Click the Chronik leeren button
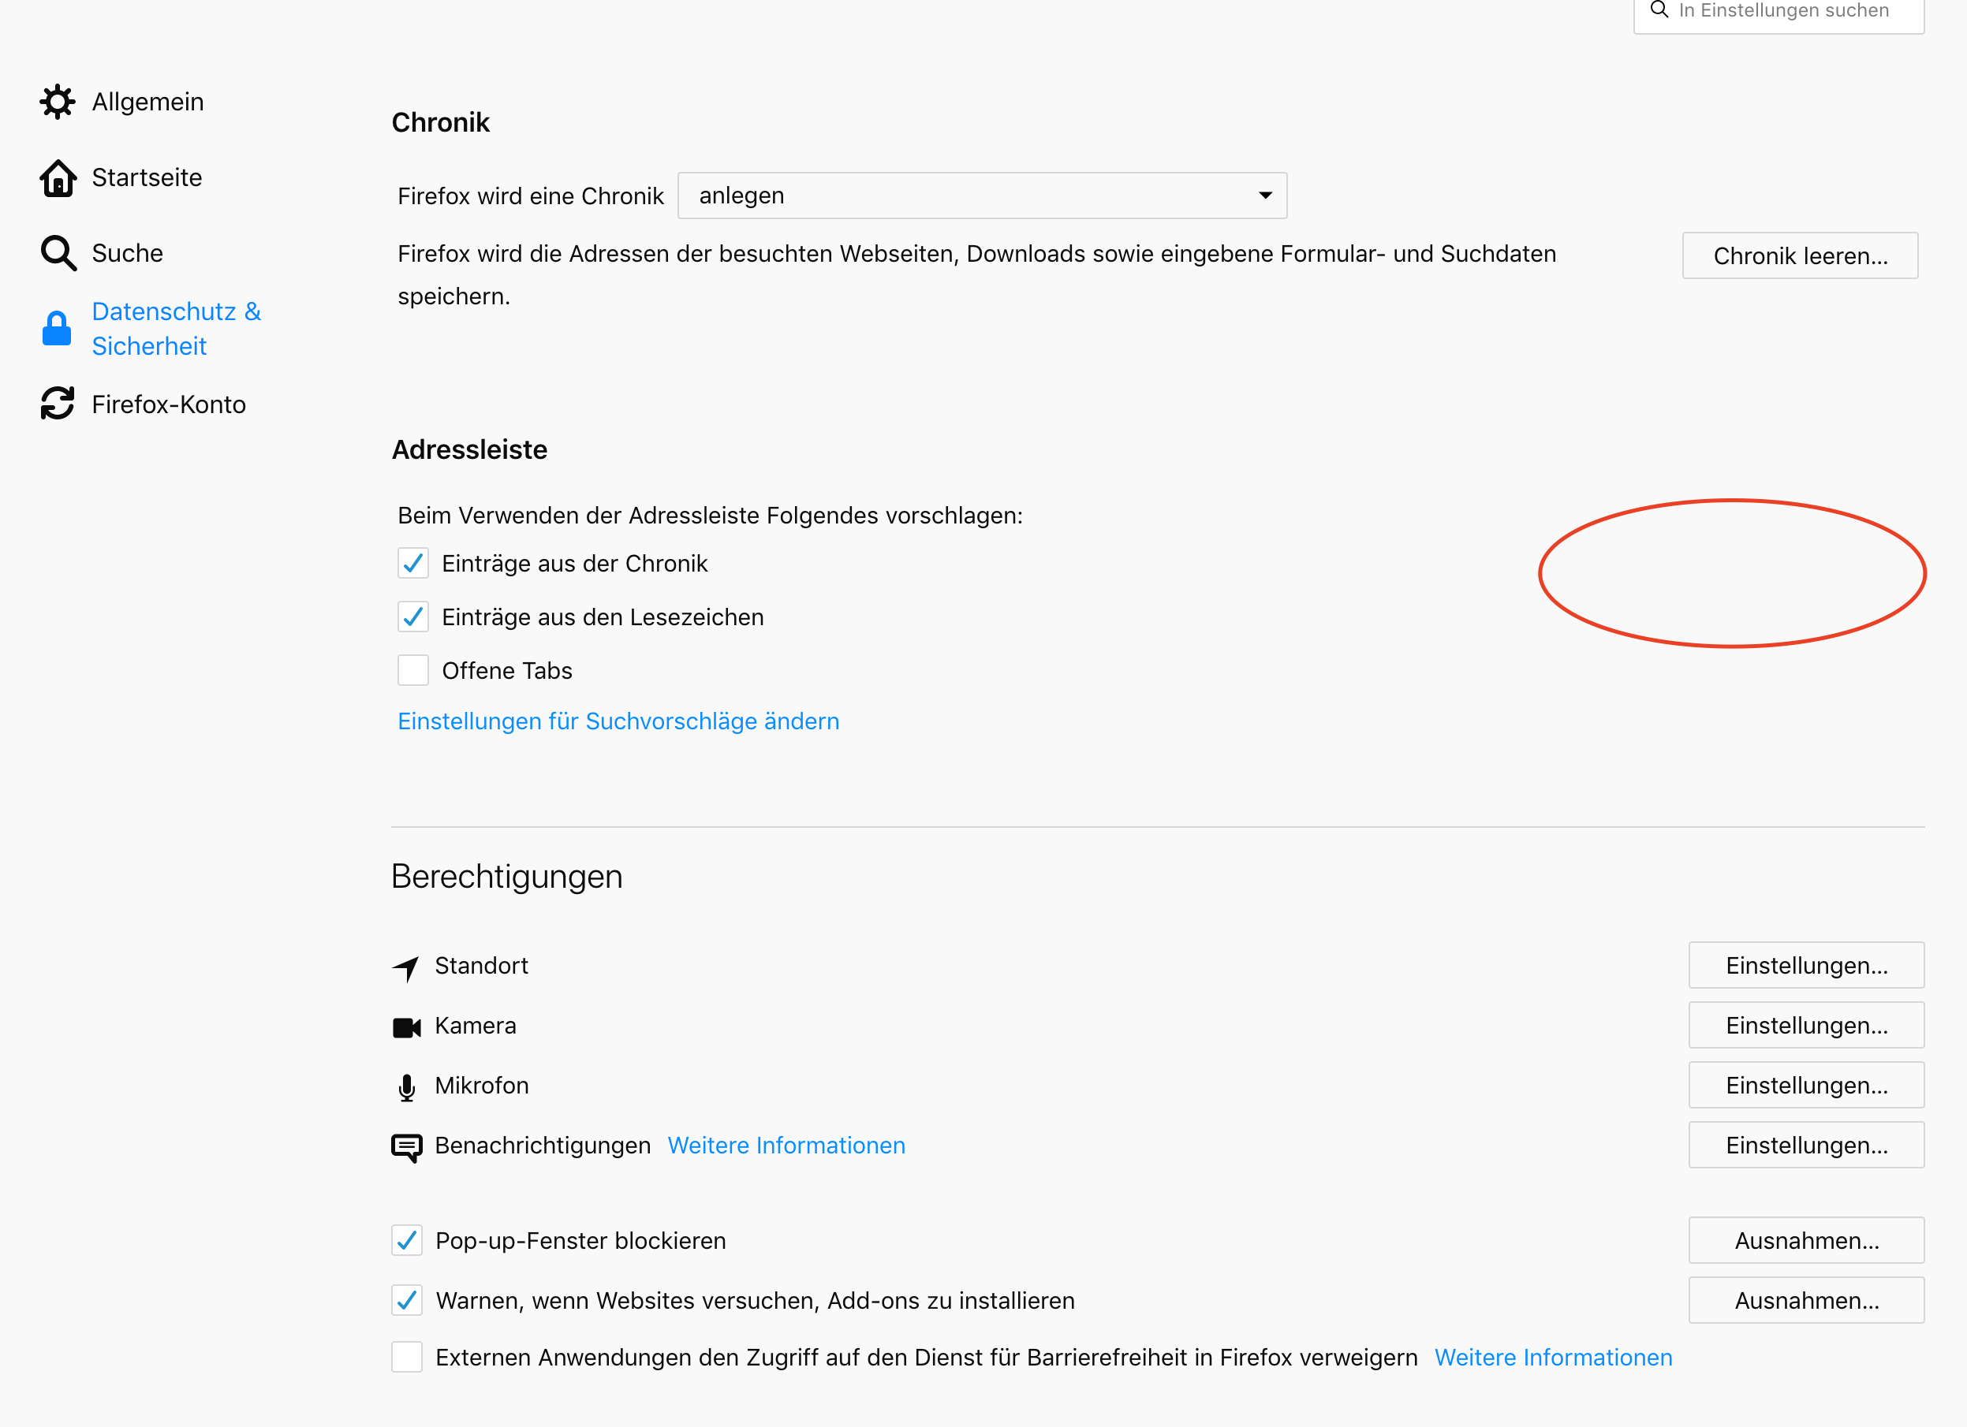 tap(1800, 255)
